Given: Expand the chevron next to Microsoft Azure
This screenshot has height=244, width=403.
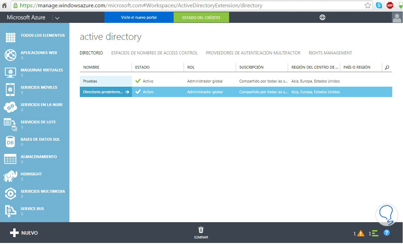Looking at the screenshot, I should point(57,18).
